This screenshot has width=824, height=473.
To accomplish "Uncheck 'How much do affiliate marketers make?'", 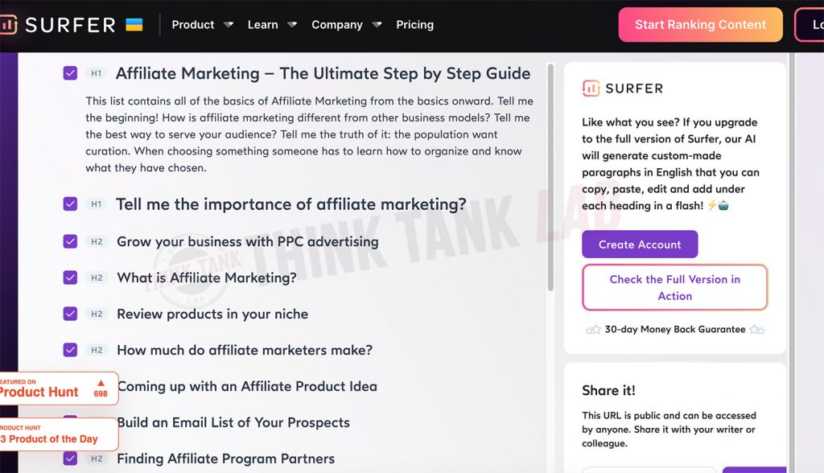I will 70,350.
